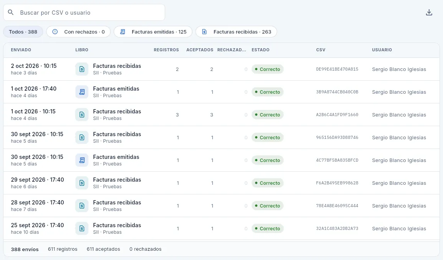Screen dimensions: 443x260
Task: Select the received invoices icon for row F6A2B495EB998628
Action: [82, 183]
